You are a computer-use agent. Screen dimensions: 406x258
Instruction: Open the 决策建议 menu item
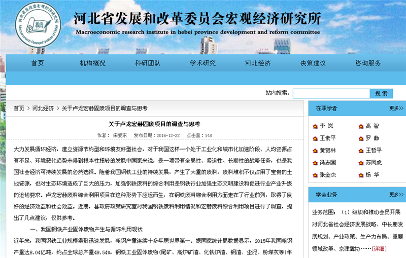[x=313, y=63]
